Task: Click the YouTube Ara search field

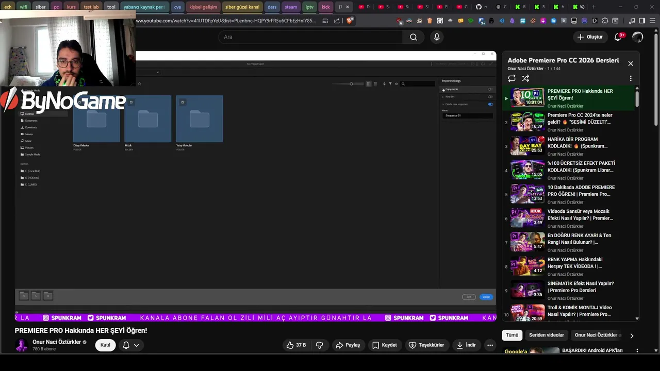Action: coord(310,37)
